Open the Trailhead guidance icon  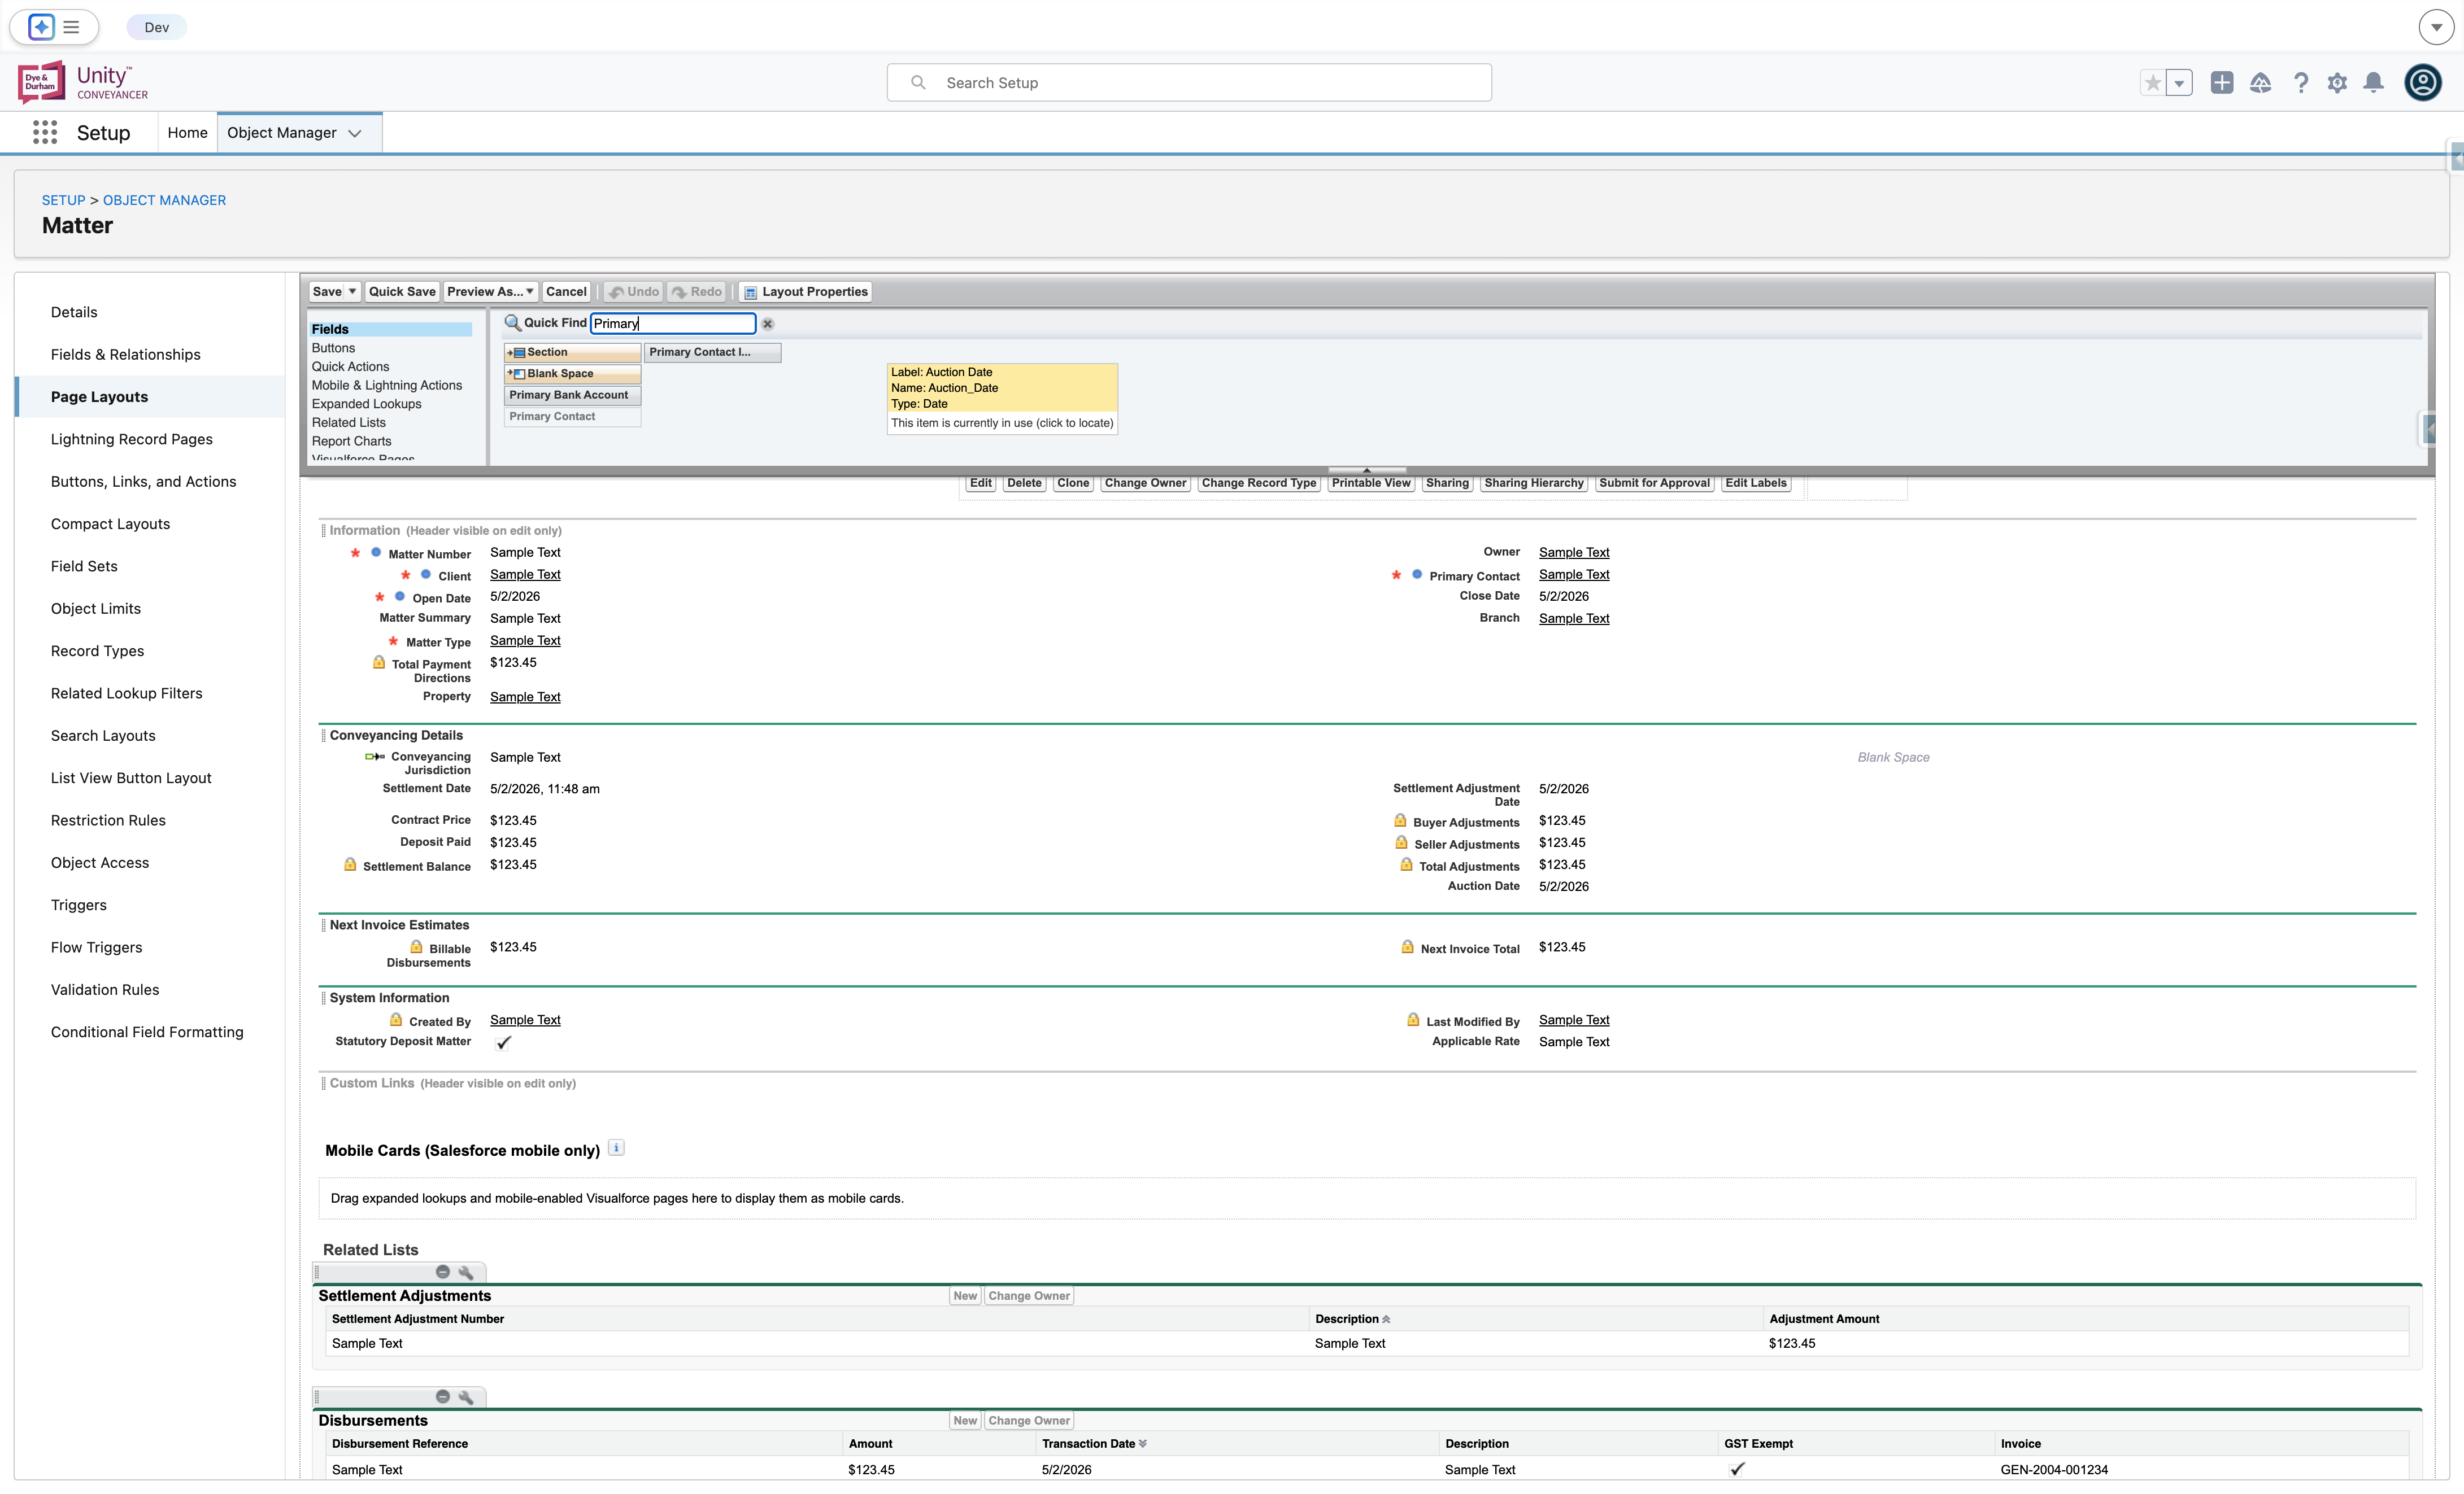pyautogui.click(x=2260, y=83)
